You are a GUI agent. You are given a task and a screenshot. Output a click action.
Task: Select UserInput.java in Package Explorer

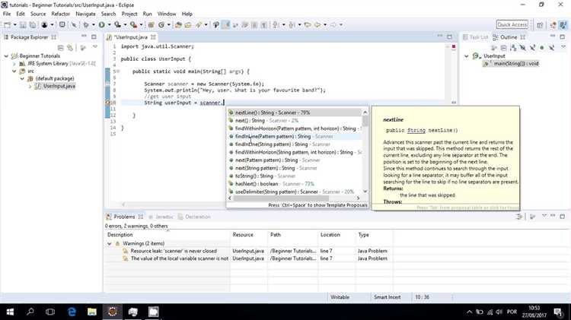59,86
